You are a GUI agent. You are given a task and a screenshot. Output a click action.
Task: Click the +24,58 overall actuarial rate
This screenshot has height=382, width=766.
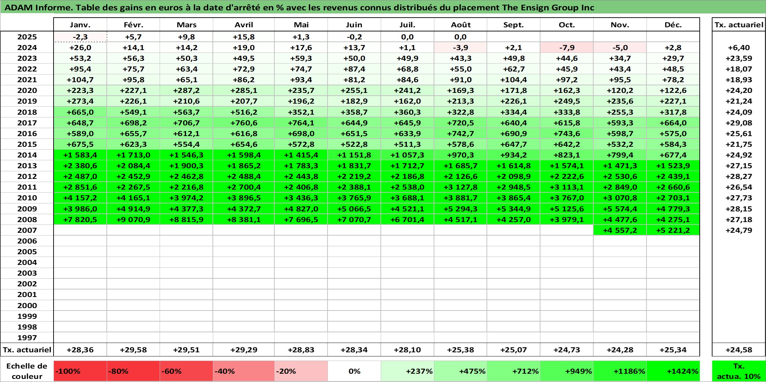click(739, 350)
